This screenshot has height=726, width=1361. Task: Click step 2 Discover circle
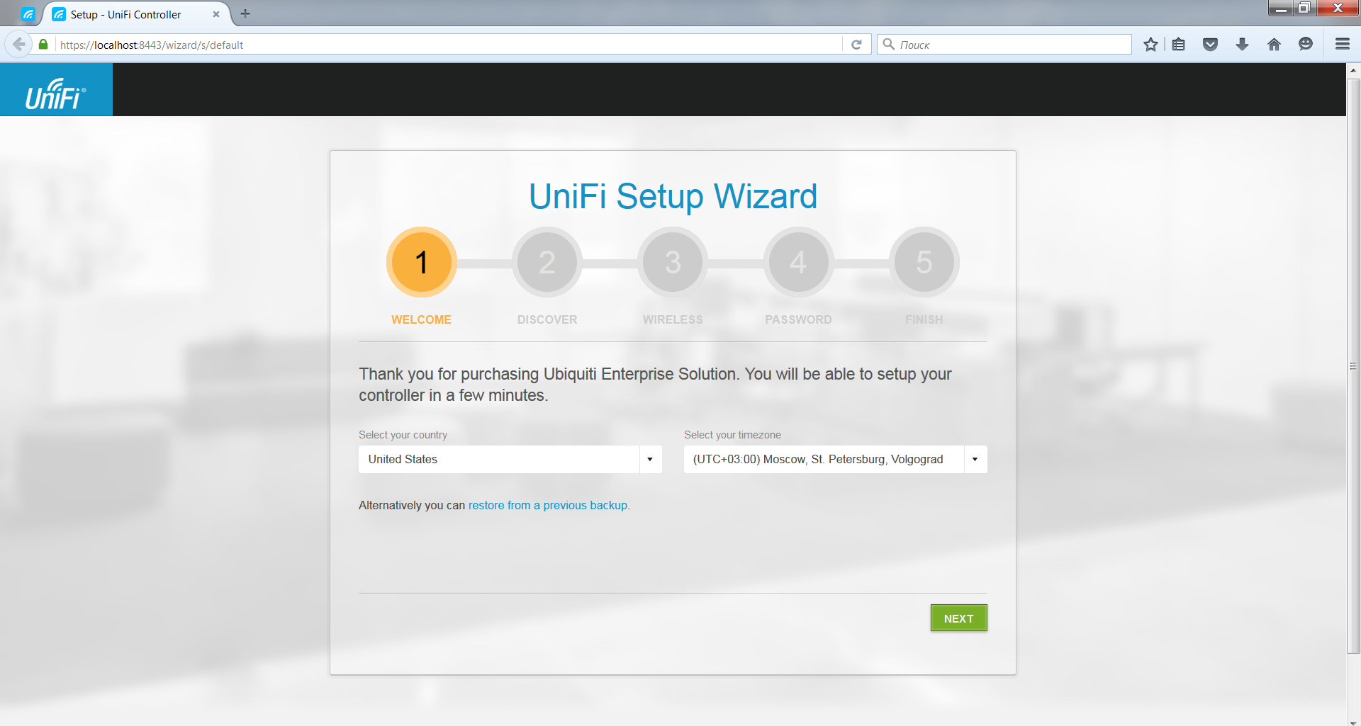click(x=547, y=262)
